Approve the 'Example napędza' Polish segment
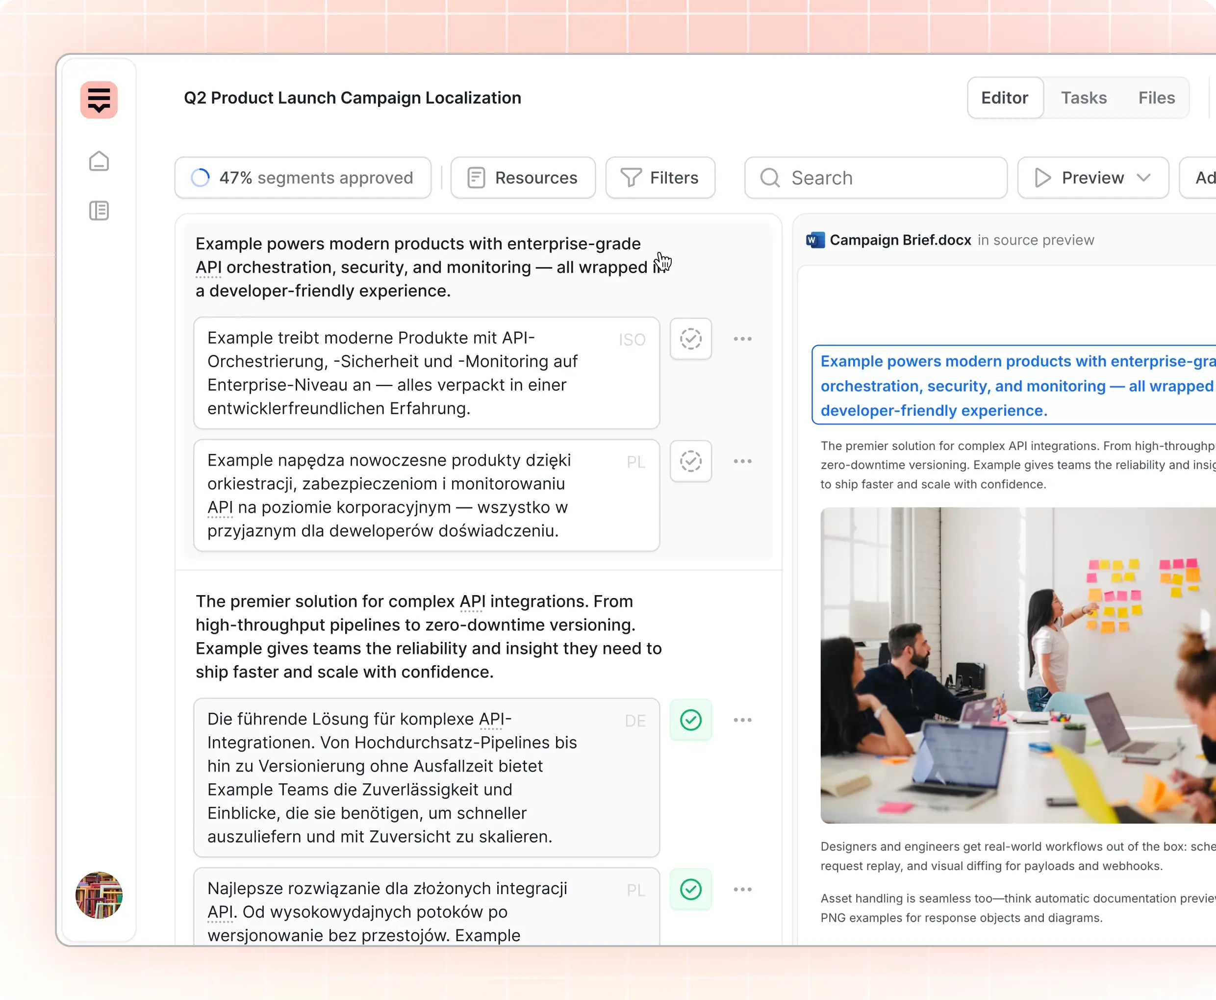Viewport: 1216px width, 1000px height. (x=691, y=461)
